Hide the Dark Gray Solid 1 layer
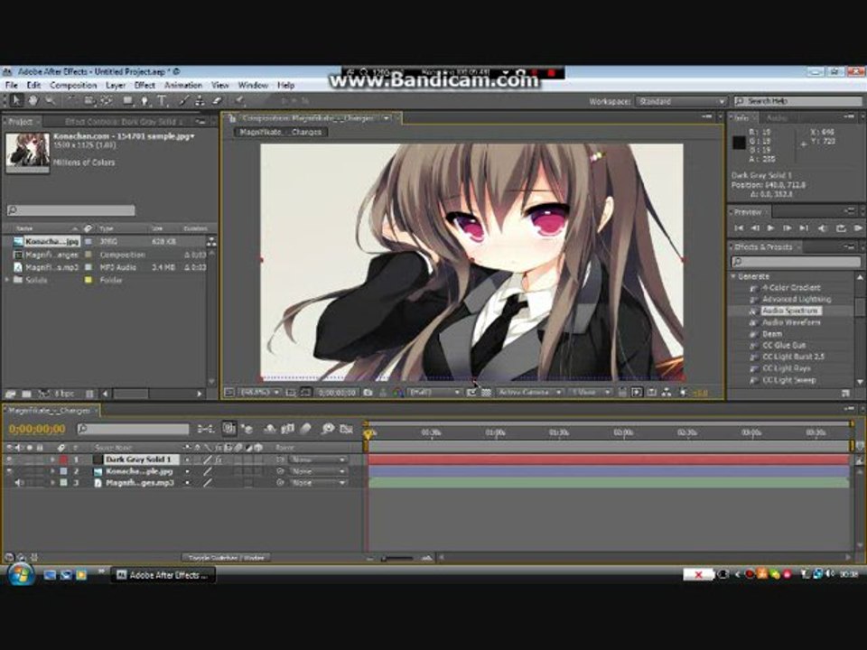This screenshot has width=867, height=650. tap(9, 460)
